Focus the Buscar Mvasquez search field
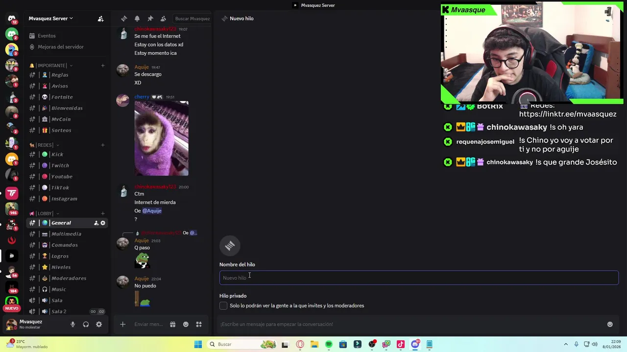This screenshot has width=627, height=352. (192, 19)
